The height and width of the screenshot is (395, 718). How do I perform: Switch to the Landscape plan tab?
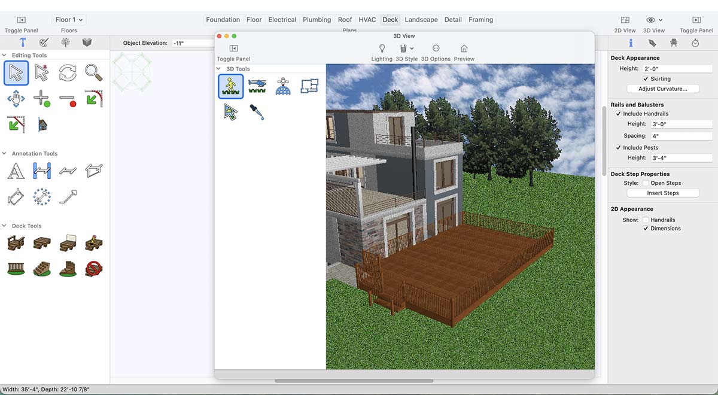click(421, 20)
